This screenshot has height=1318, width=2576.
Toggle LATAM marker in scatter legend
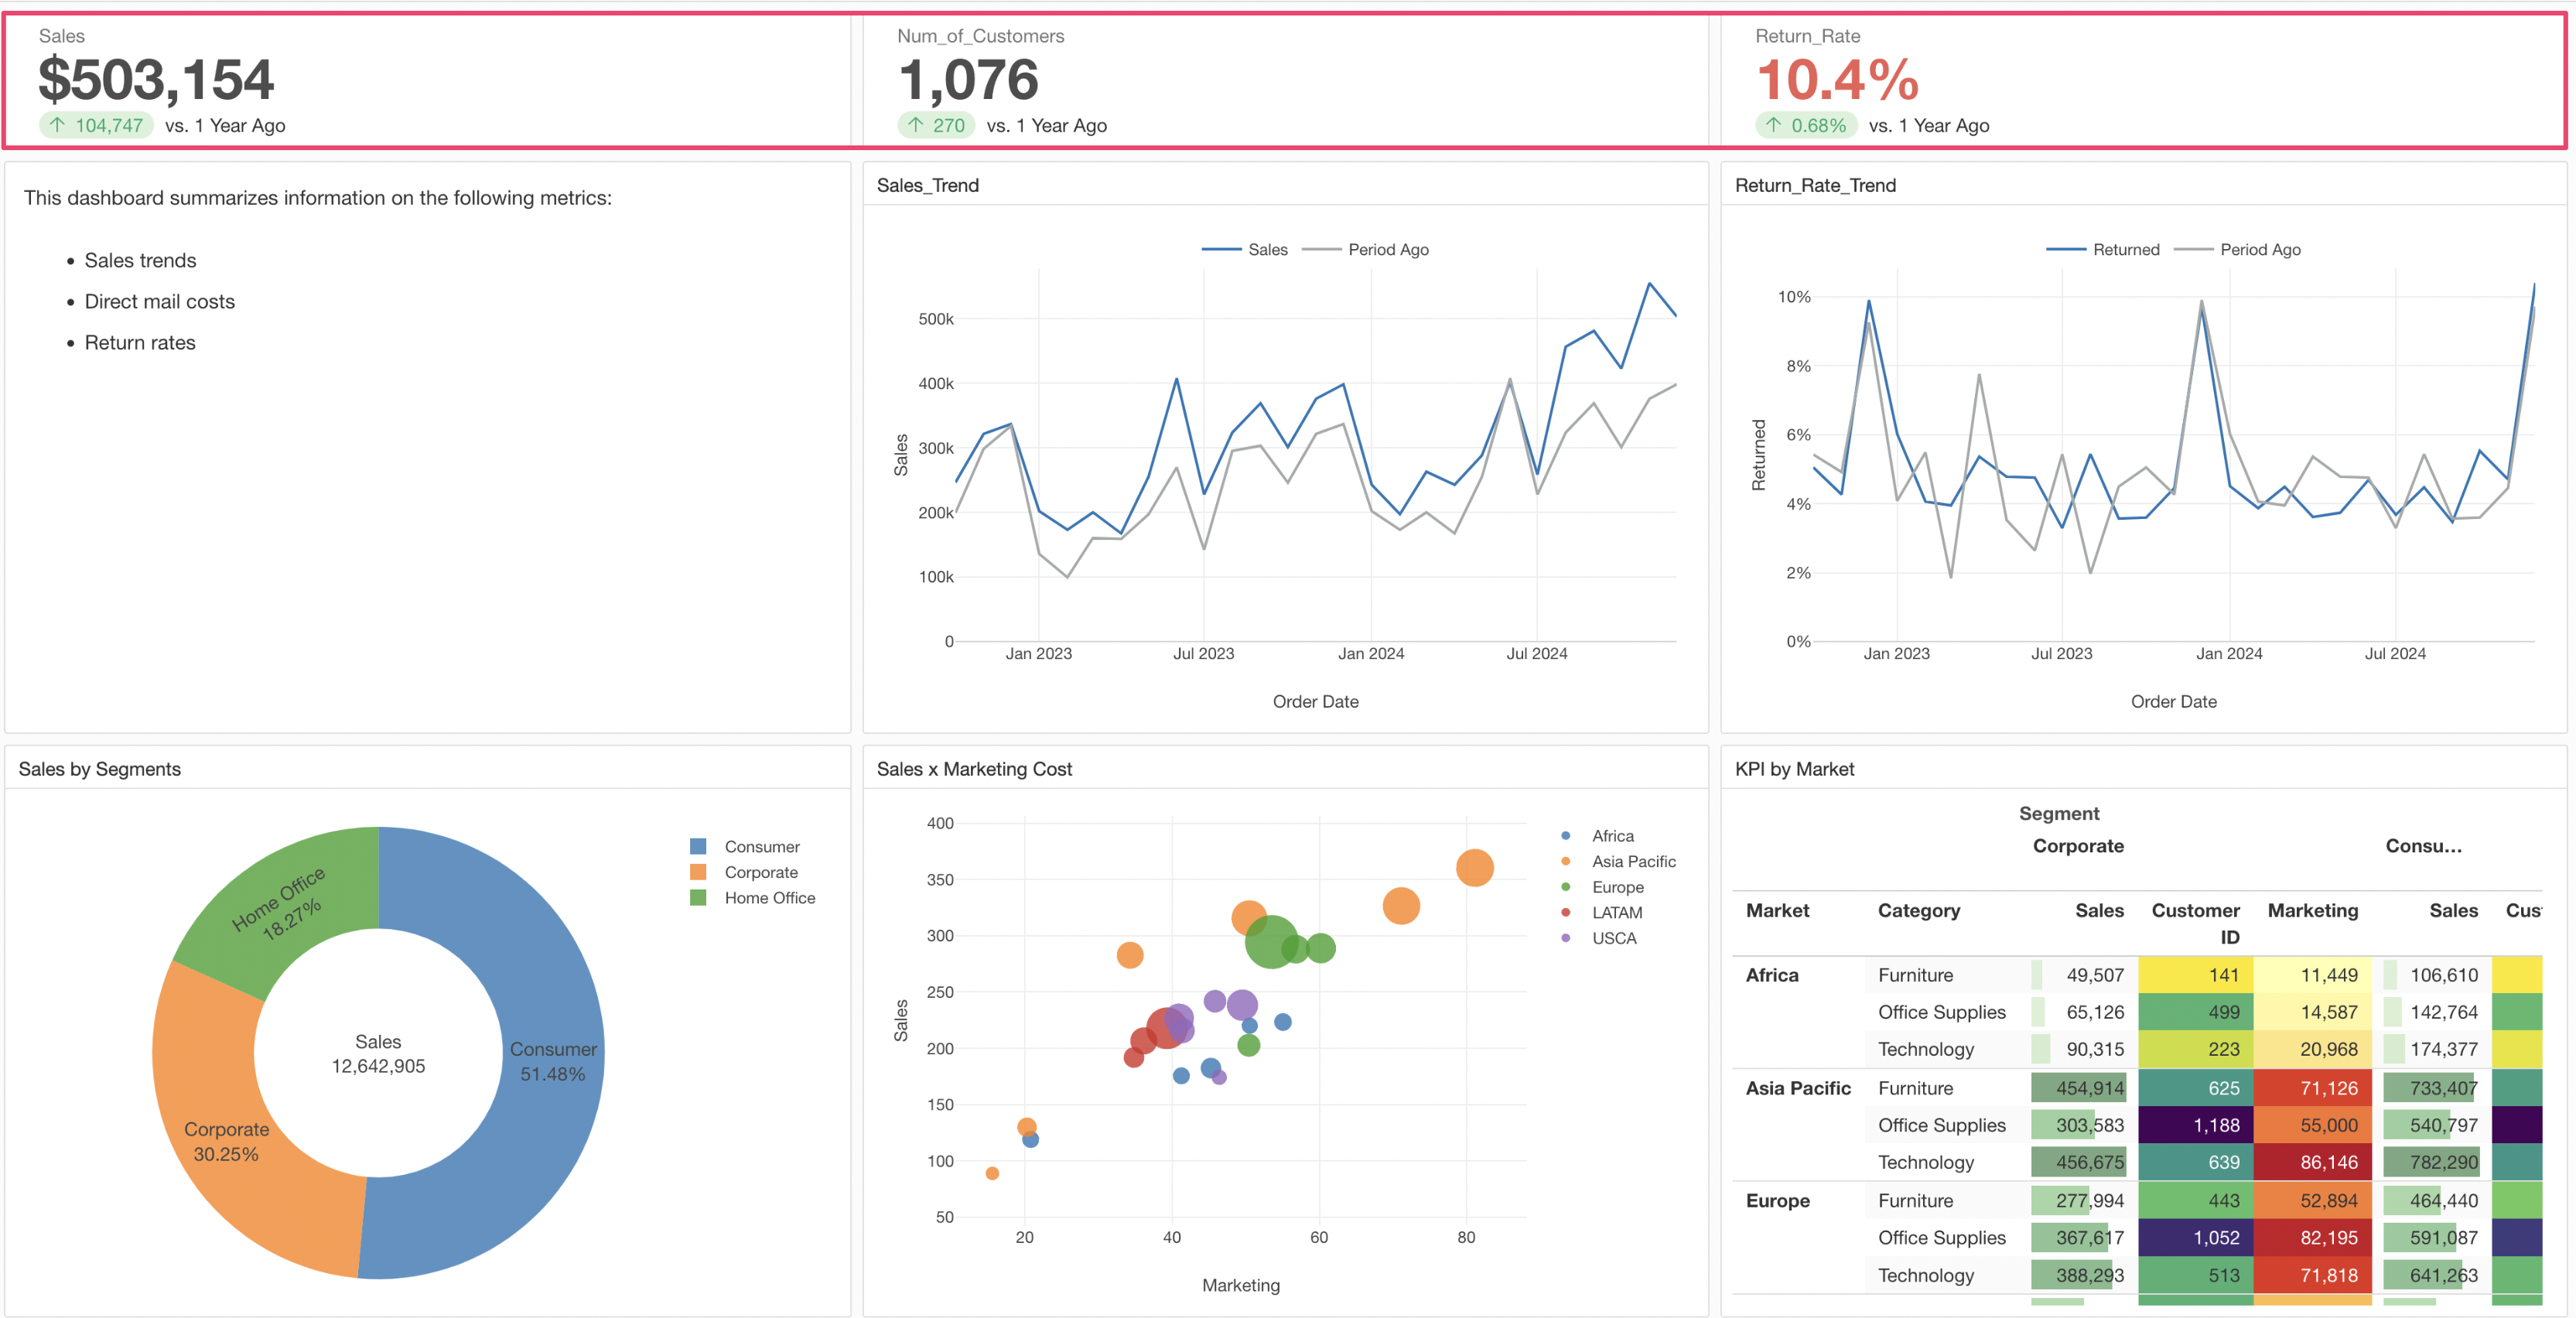[x=1565, y=912]
